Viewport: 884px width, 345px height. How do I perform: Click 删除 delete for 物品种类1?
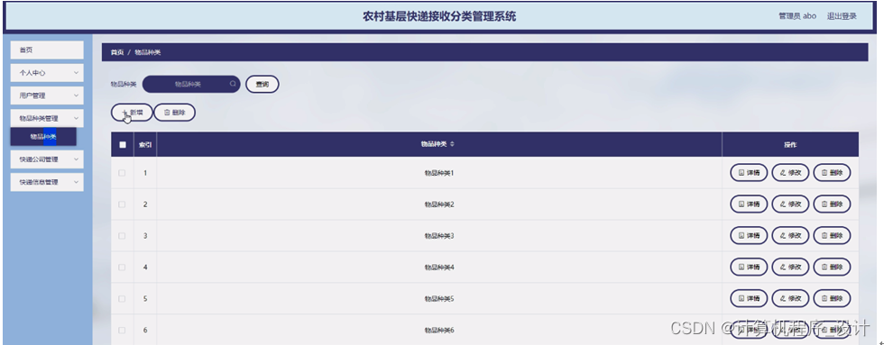click(832, 173)
